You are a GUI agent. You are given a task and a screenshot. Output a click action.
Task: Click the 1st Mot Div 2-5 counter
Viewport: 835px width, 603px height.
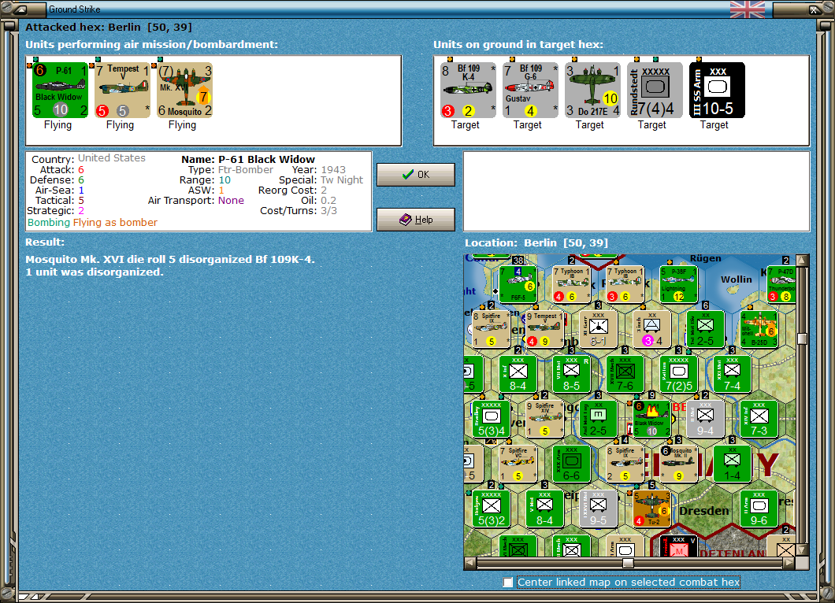point(706,329)
